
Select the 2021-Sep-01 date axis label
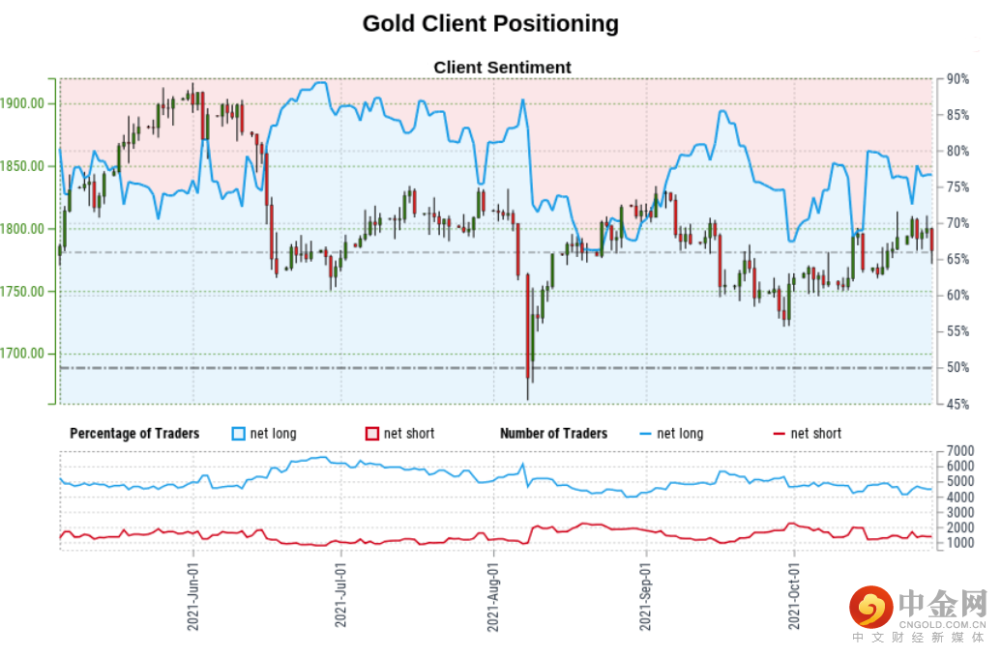click(x=645, y=594)
